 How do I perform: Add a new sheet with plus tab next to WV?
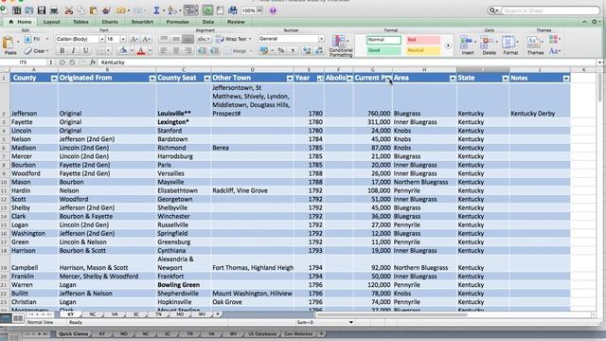[x=217, y=314]
